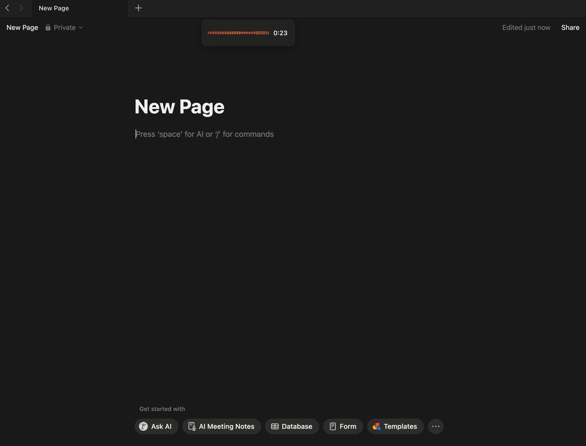Click the Edited just now label
Screen dimensions: 586x446
pyautogui.click(x=526, y=27)
